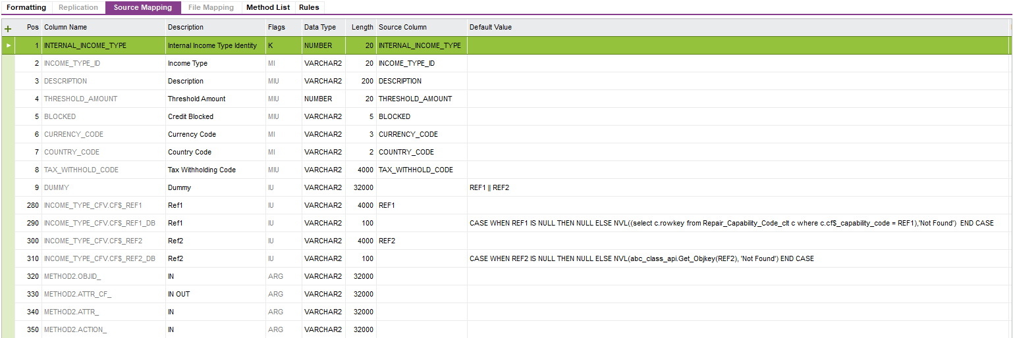1013x338 pixels.
Task: Sort by the Column Name header
Action: tap(65, 28)
